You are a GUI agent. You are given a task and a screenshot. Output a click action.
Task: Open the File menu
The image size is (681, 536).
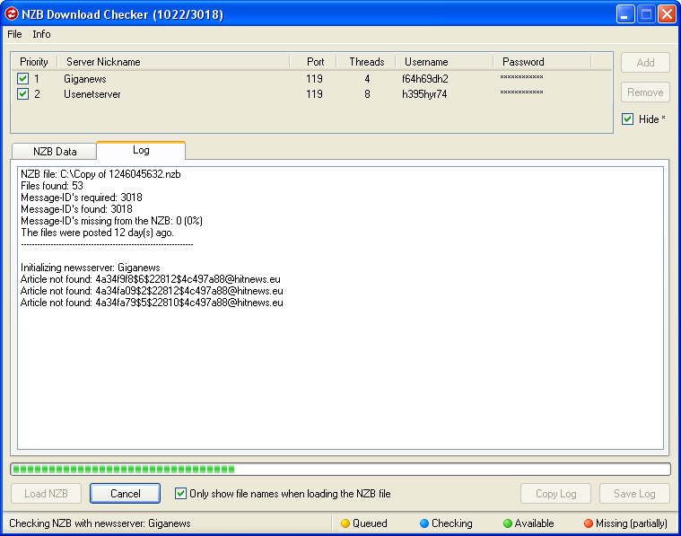[x=14, y=34]
